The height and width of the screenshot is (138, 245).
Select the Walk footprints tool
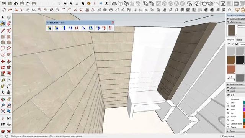click(x=3, y=124)
